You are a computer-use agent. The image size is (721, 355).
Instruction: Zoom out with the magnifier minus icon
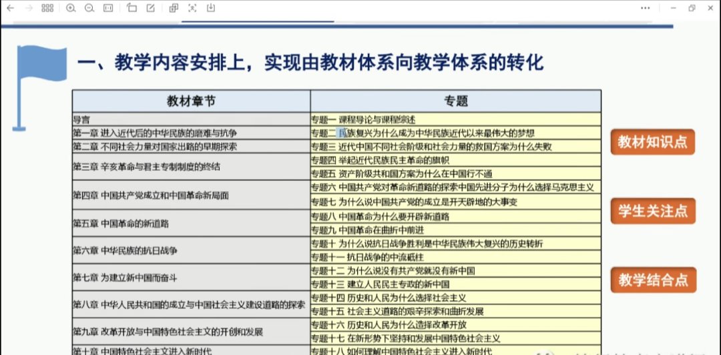pyautogui.click(x=89, y=8)
